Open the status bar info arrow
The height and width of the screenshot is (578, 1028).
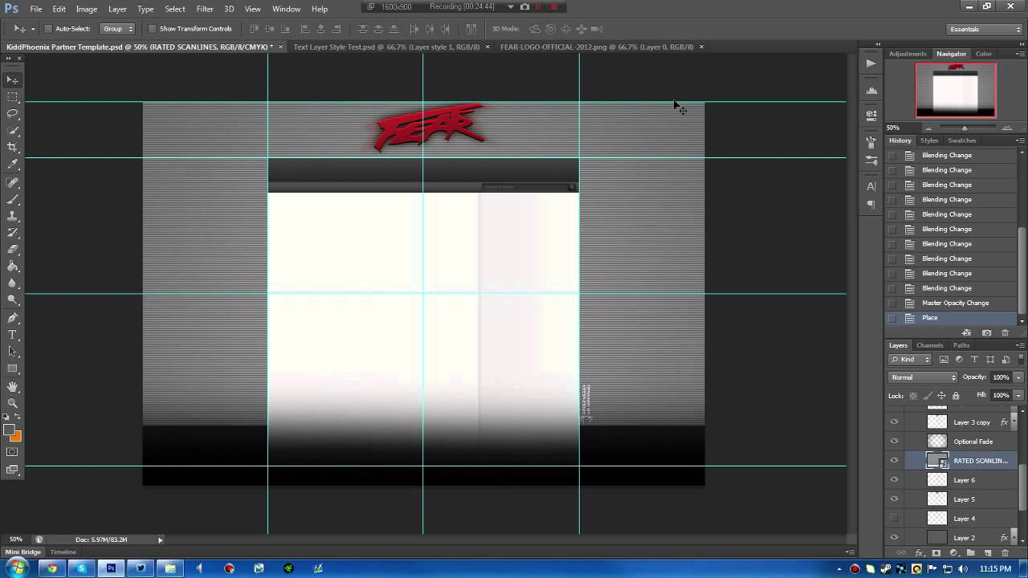160,539
